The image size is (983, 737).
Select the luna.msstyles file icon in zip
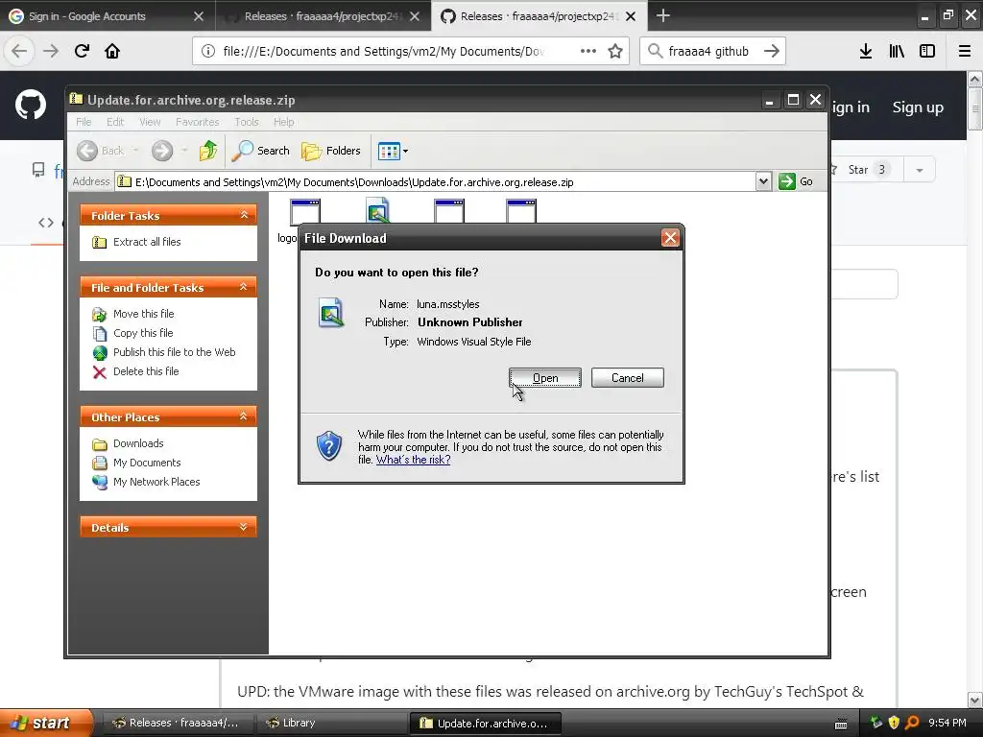coord(377,210)
